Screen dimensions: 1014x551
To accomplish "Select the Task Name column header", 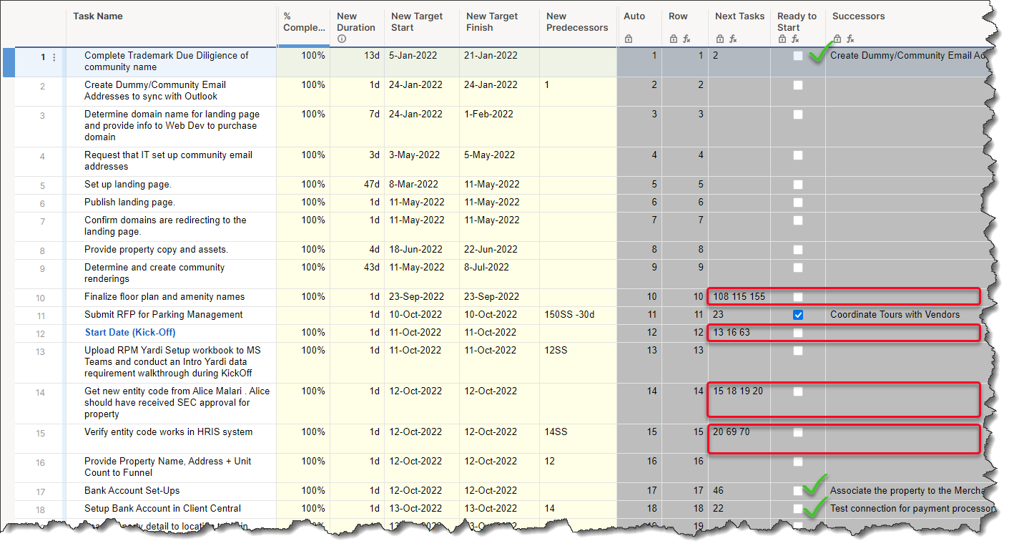I will pos(171,27).
